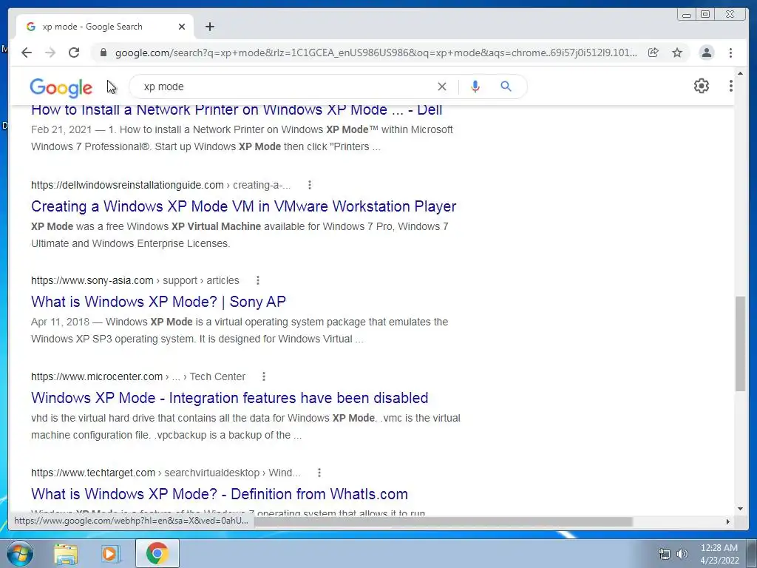The image size is (757, 568).
Task: Click the forward navigation arrow
Action: 50,53
